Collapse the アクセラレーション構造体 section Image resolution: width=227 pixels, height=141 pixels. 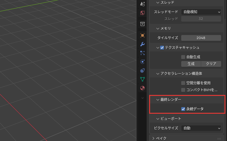coord(158,74)
